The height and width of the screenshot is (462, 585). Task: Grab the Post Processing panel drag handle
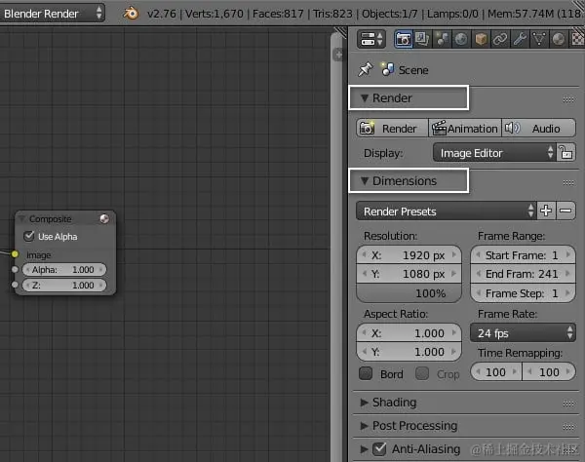tap(568, 427)
